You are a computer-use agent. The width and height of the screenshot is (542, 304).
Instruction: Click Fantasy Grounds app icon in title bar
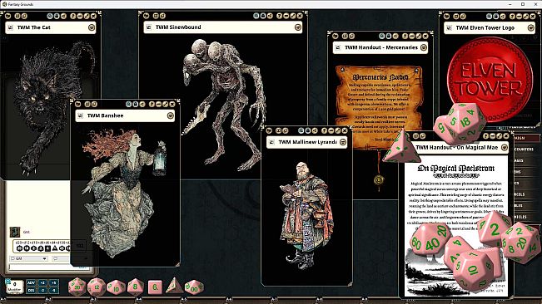[x=4, y=4]
